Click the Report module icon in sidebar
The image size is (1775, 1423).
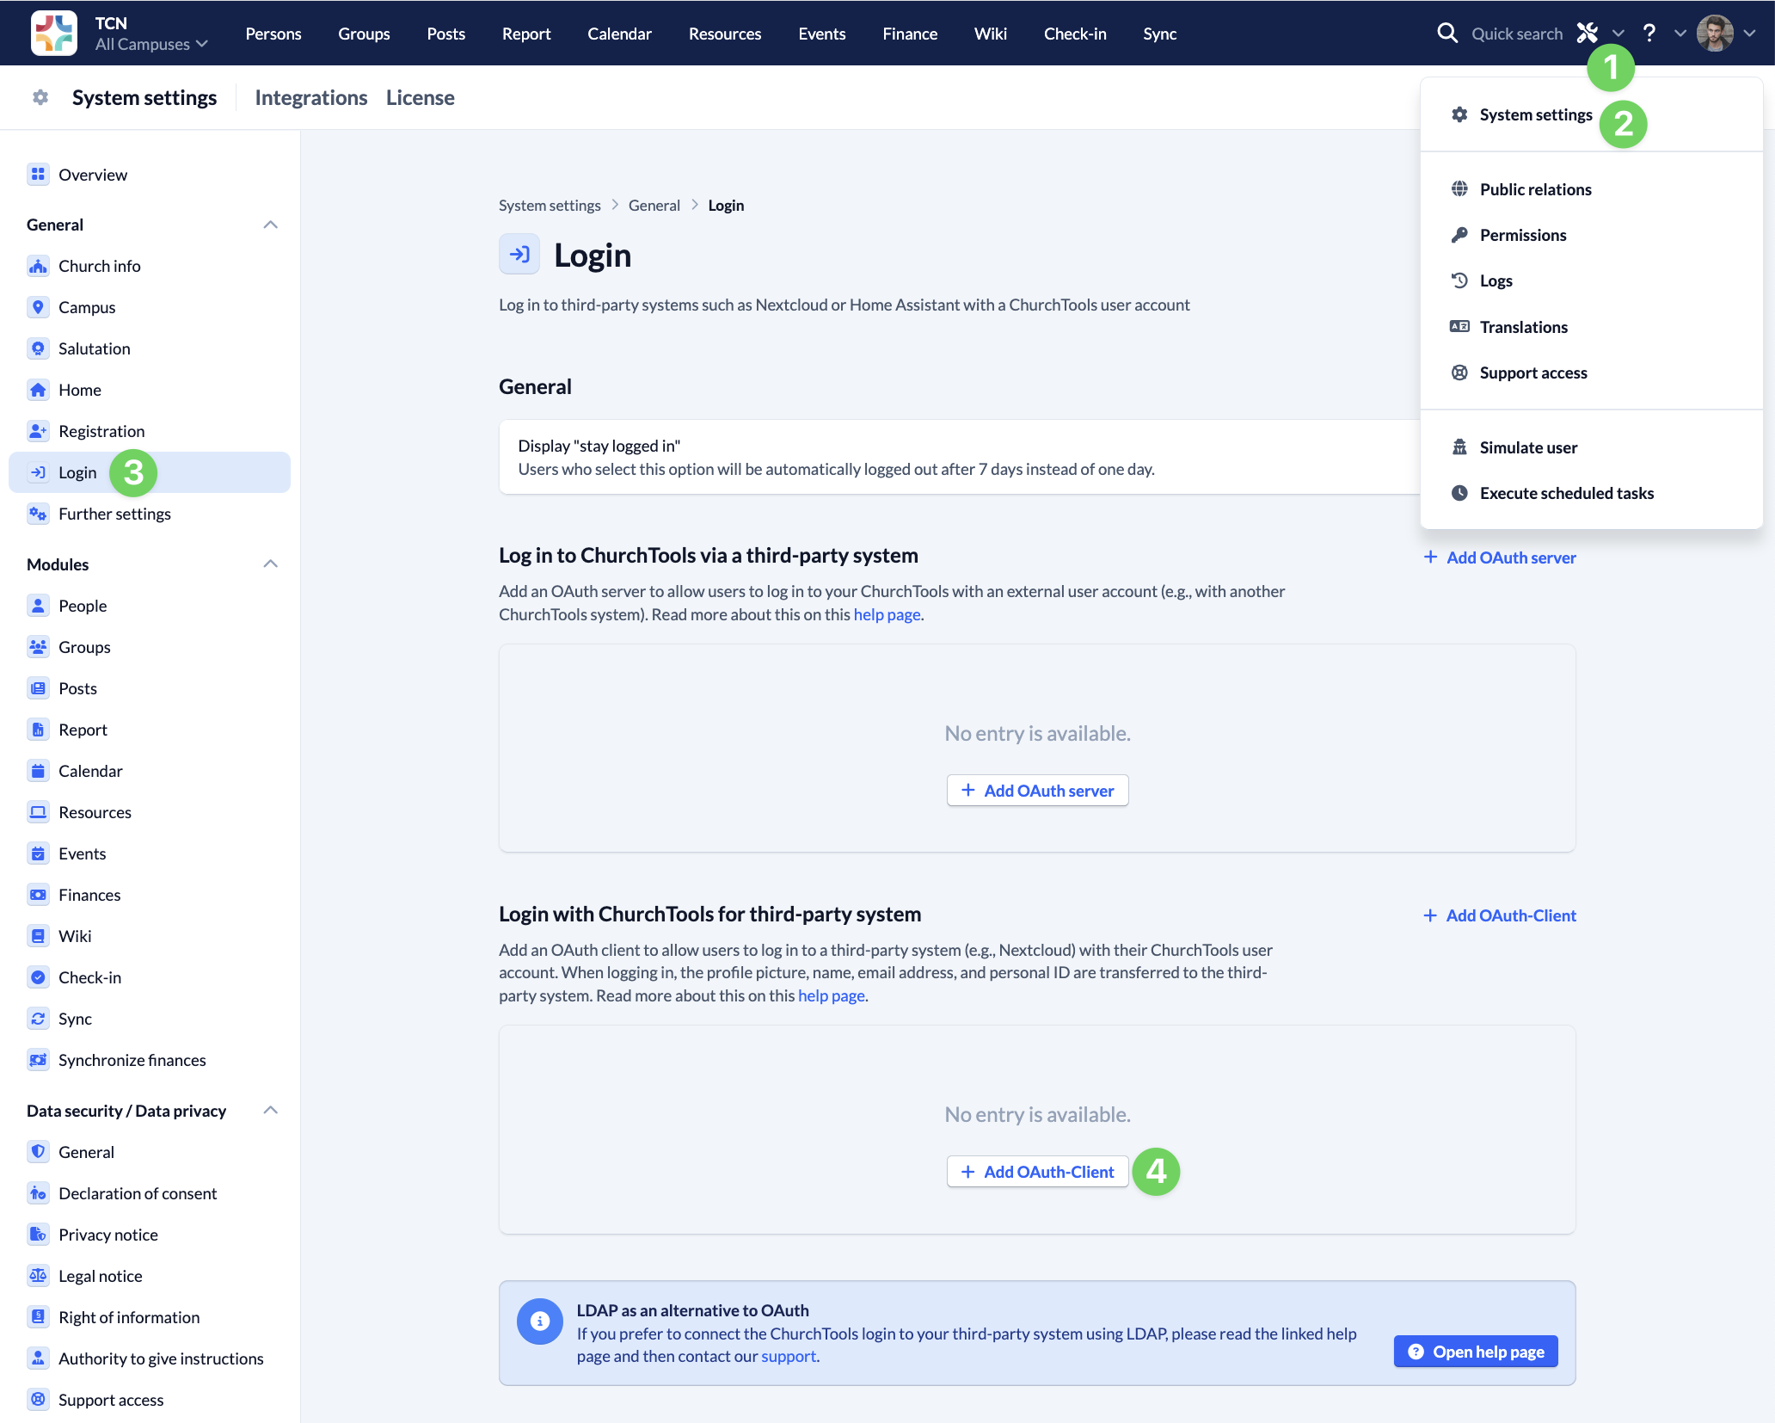click(x=38, y=730)
